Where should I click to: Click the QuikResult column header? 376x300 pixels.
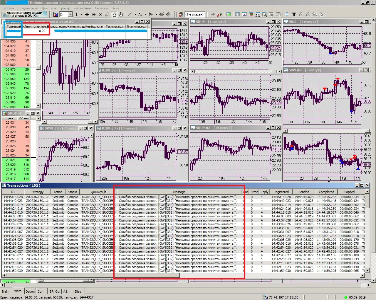pyautogui.click(x=98, y=192)
